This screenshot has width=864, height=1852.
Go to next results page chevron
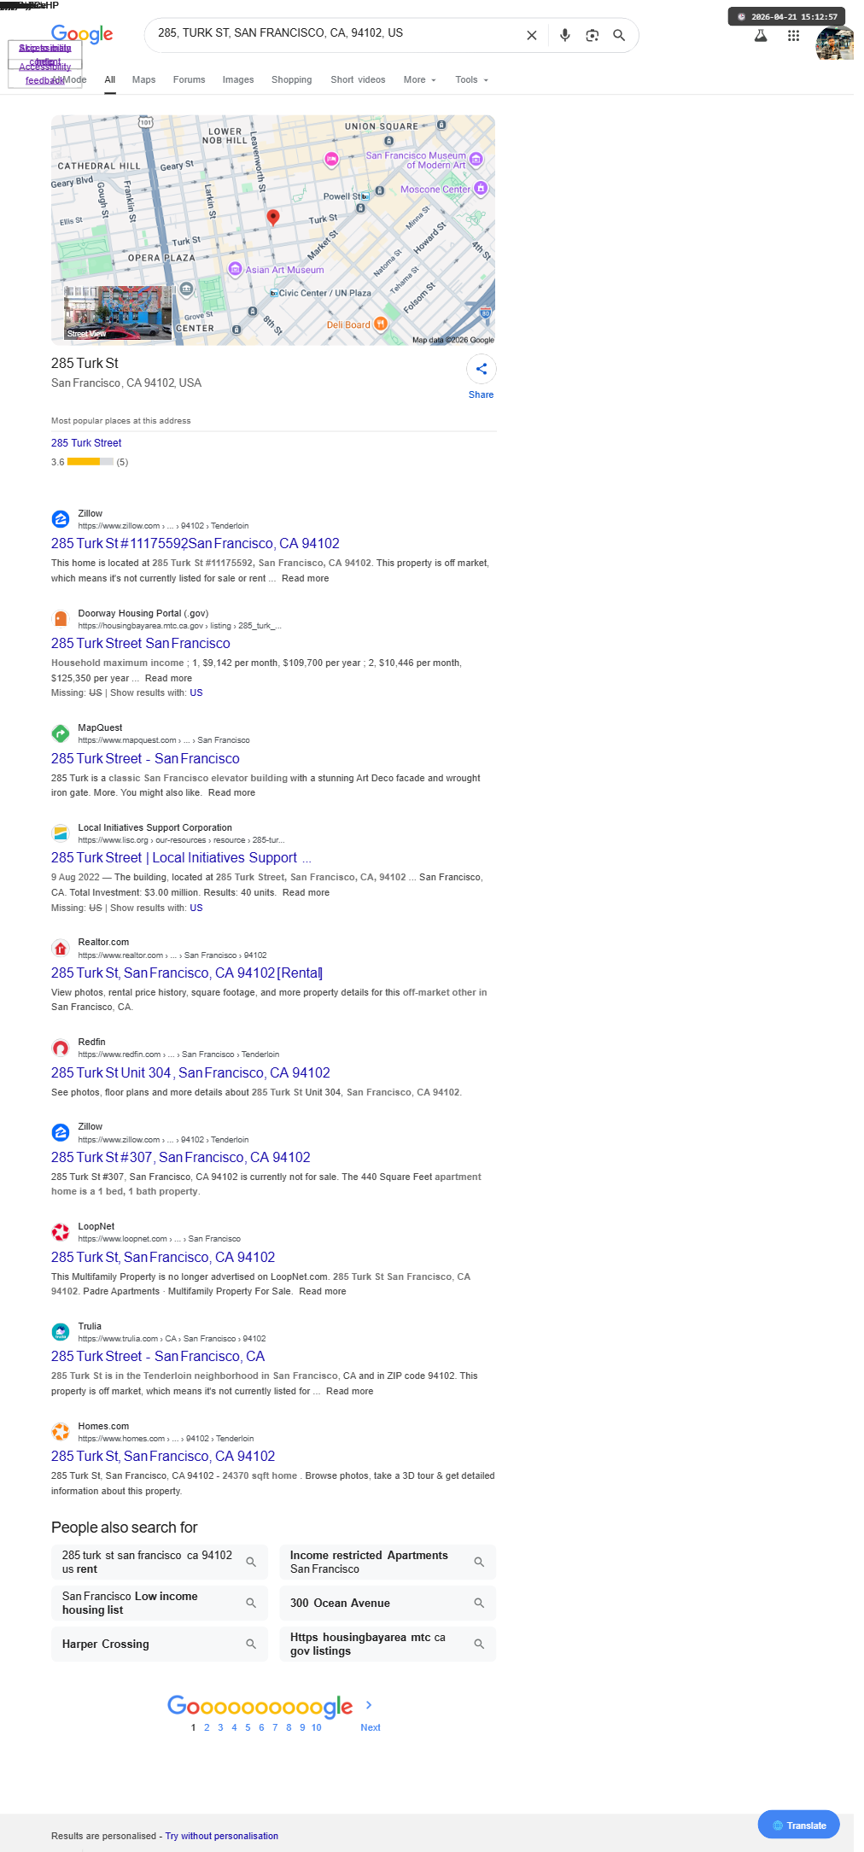369,1704
